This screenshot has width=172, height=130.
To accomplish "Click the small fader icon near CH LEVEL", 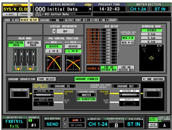I will tap(65, 125).
